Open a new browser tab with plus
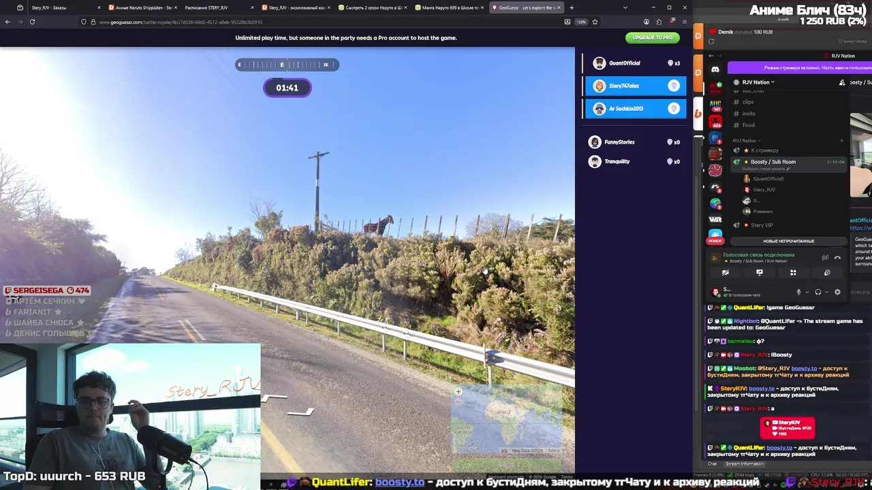Screen dimensions: 872x490 click(572, 7)
